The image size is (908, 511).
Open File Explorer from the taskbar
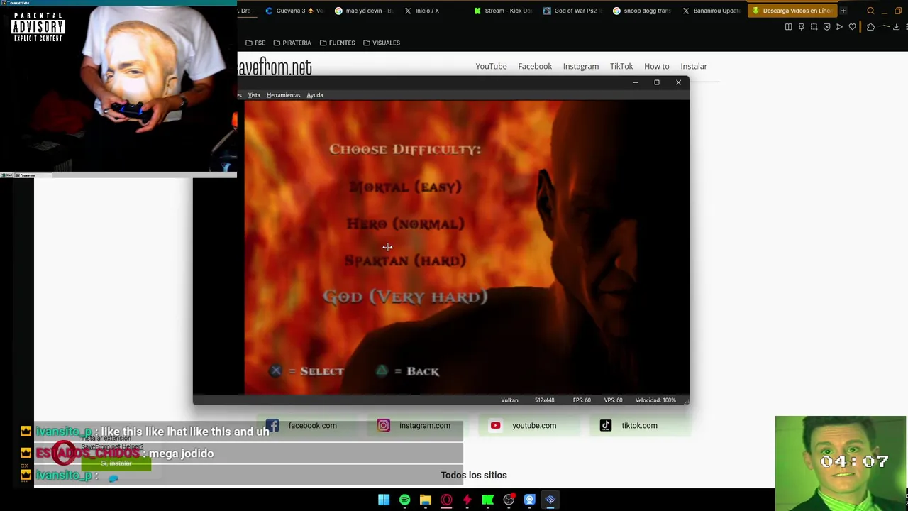click(426, 500)
